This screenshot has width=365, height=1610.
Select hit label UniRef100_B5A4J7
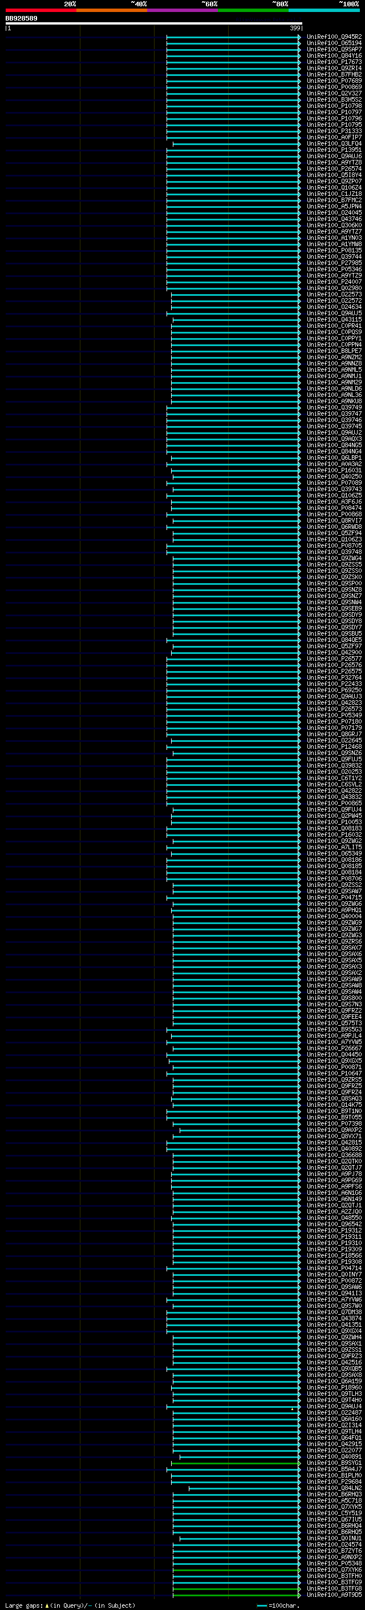click(x=334, y=1470)
